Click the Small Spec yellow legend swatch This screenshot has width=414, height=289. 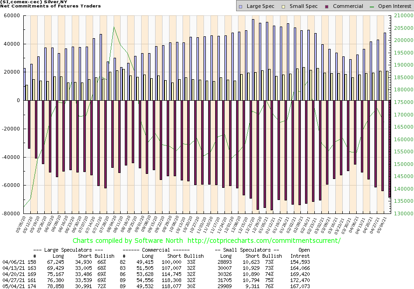click(x=282, y=6)
